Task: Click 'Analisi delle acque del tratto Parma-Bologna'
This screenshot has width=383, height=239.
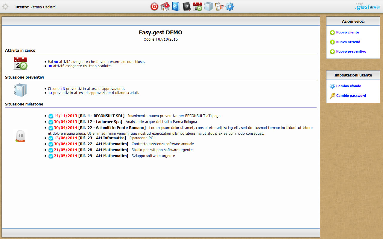Action: pos(161,122)
